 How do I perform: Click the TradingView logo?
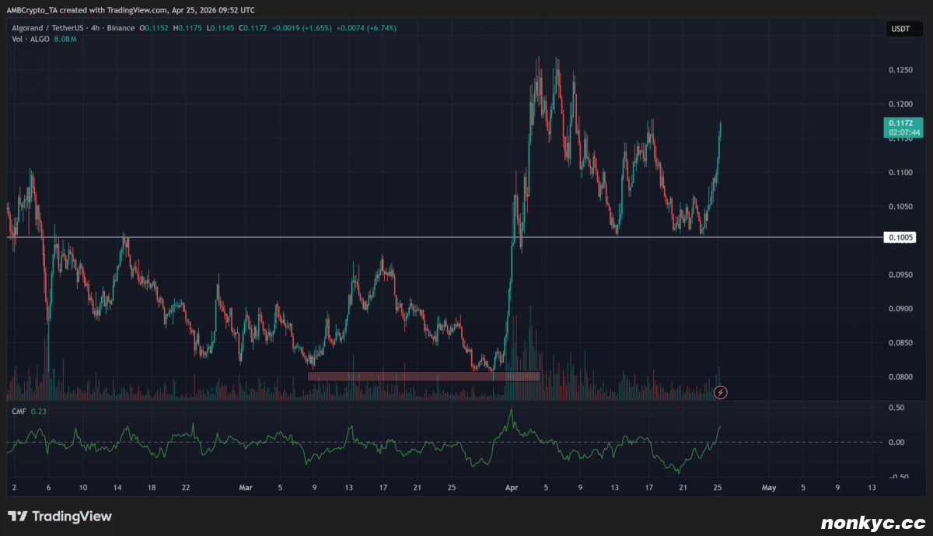click(x=60, y=517)
